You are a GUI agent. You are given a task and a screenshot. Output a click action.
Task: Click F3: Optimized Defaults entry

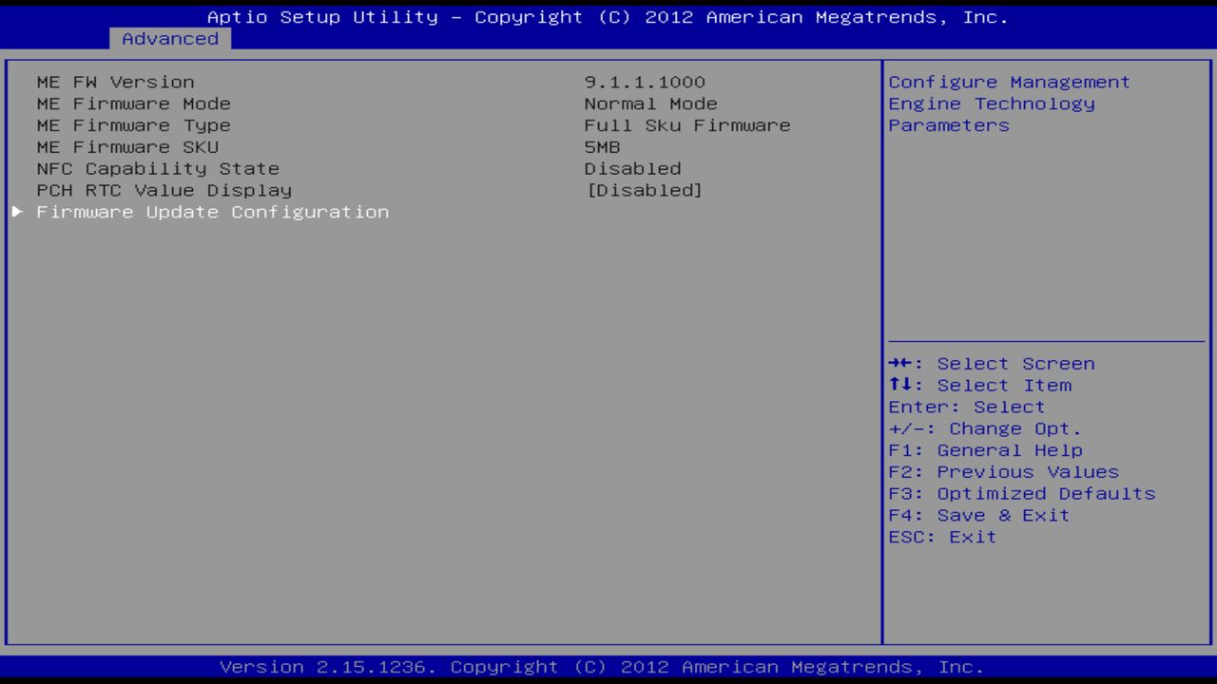point(1021,493)
